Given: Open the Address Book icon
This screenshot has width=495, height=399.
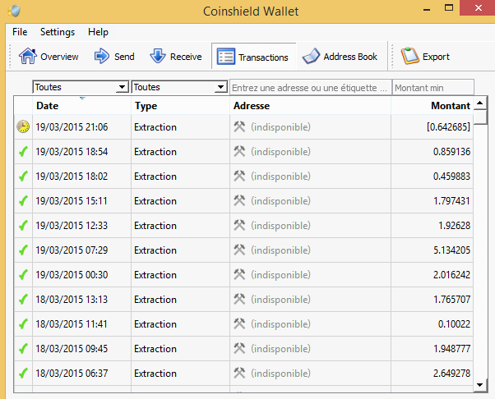Looking at the screenshot, I should [x=311, y=57].
